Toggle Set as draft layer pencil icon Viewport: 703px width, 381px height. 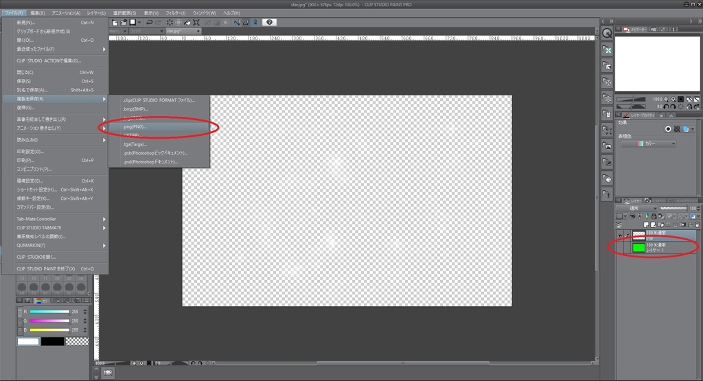(647, 216)
